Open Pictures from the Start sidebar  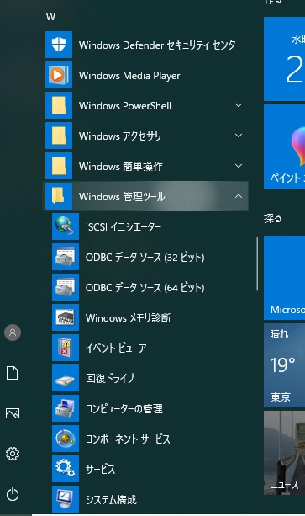click(x=13, y=413)
